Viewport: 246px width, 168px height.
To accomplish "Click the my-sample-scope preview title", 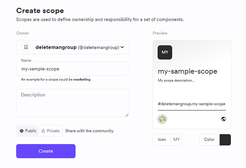I will [x=187, y=71].
